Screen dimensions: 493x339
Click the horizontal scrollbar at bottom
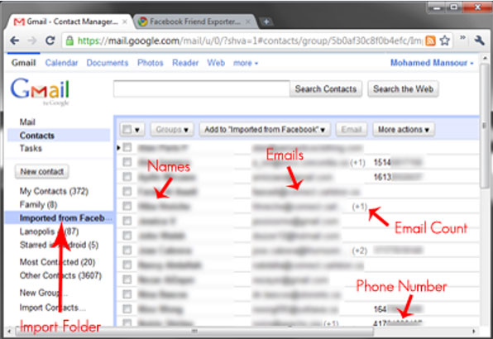point(194,332)
